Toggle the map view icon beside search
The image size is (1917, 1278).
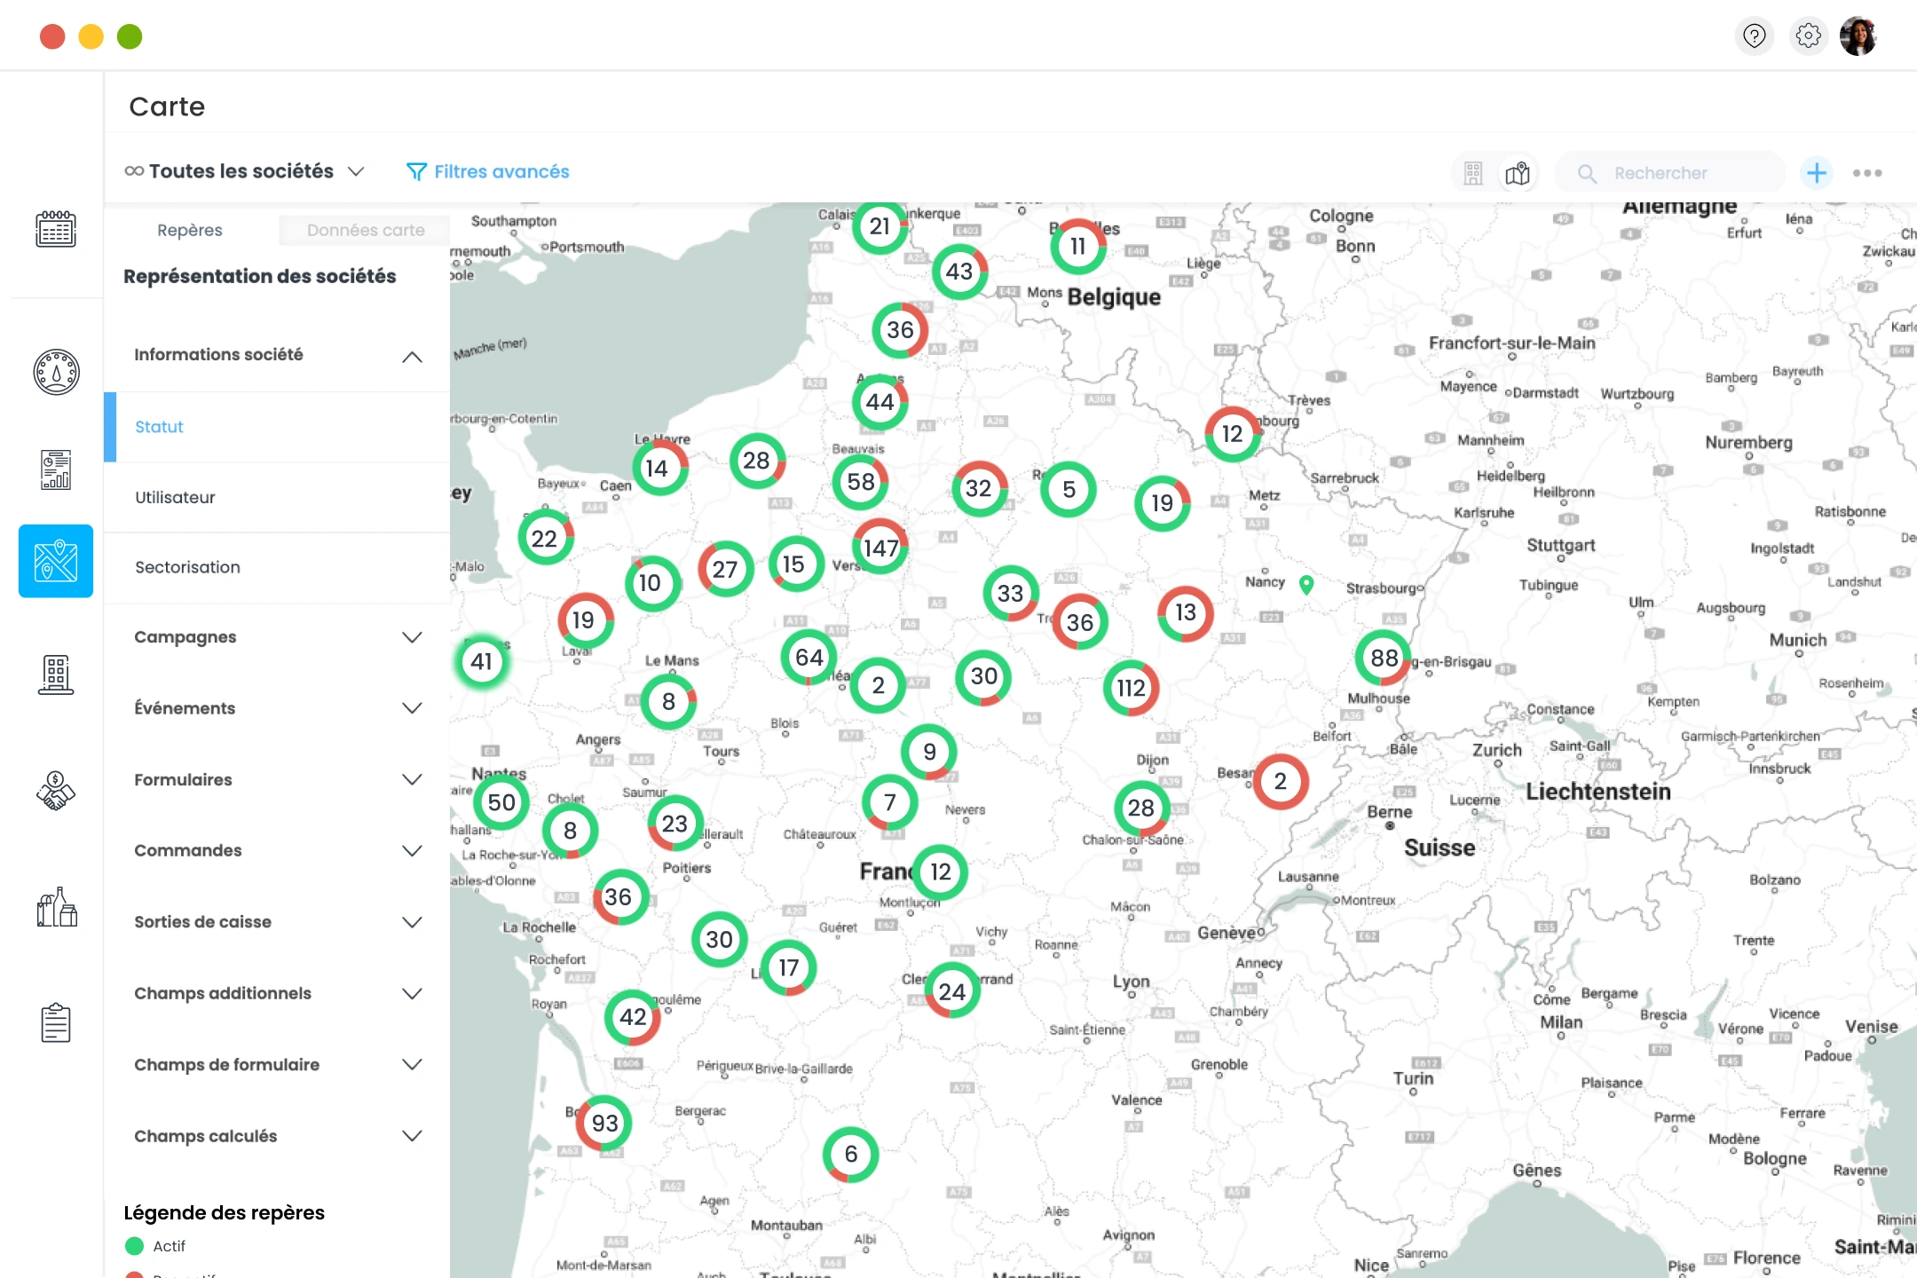pyautogui.click(x=1519, y=172)
